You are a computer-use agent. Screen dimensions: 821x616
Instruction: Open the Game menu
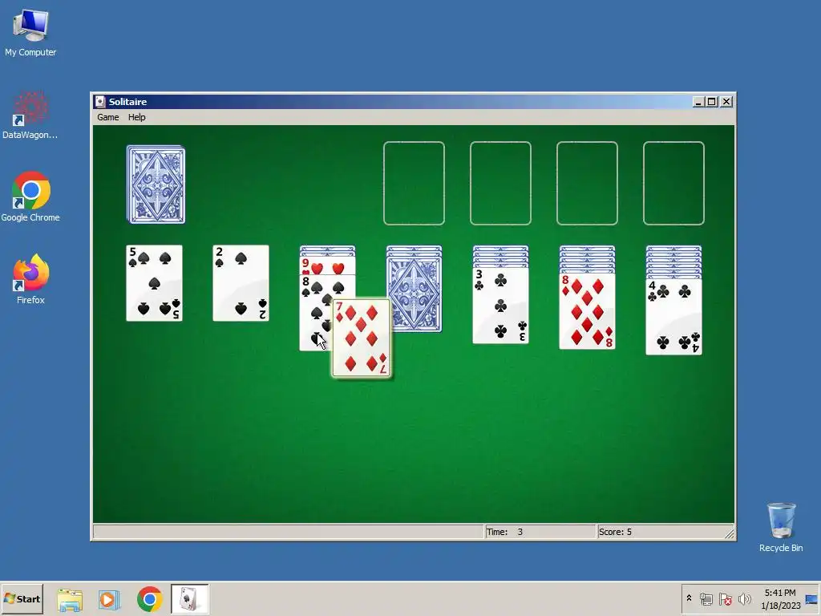(x=108, y=117)
